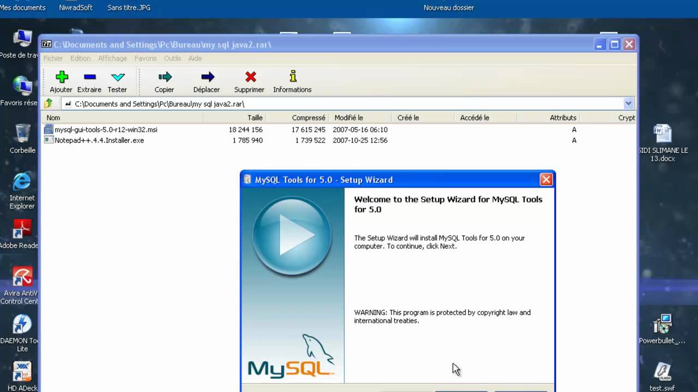Open Favoris réseau desktop icon

22,86
